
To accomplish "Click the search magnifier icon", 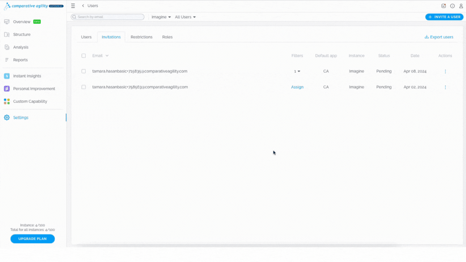I will coord(74,17).
